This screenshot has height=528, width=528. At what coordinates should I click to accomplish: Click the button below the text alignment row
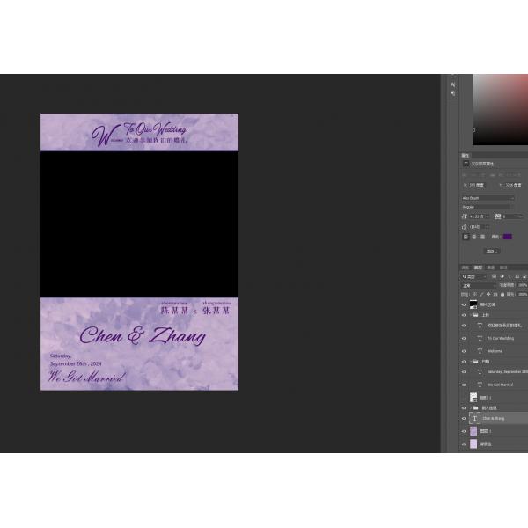tap(491, 251)
